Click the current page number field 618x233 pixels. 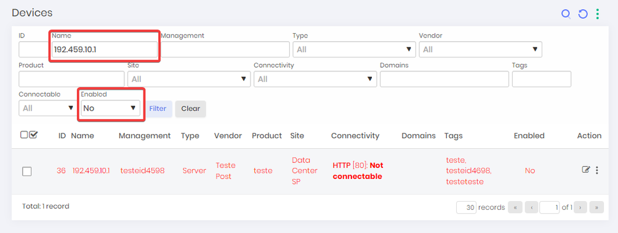[x=550, y=207]
